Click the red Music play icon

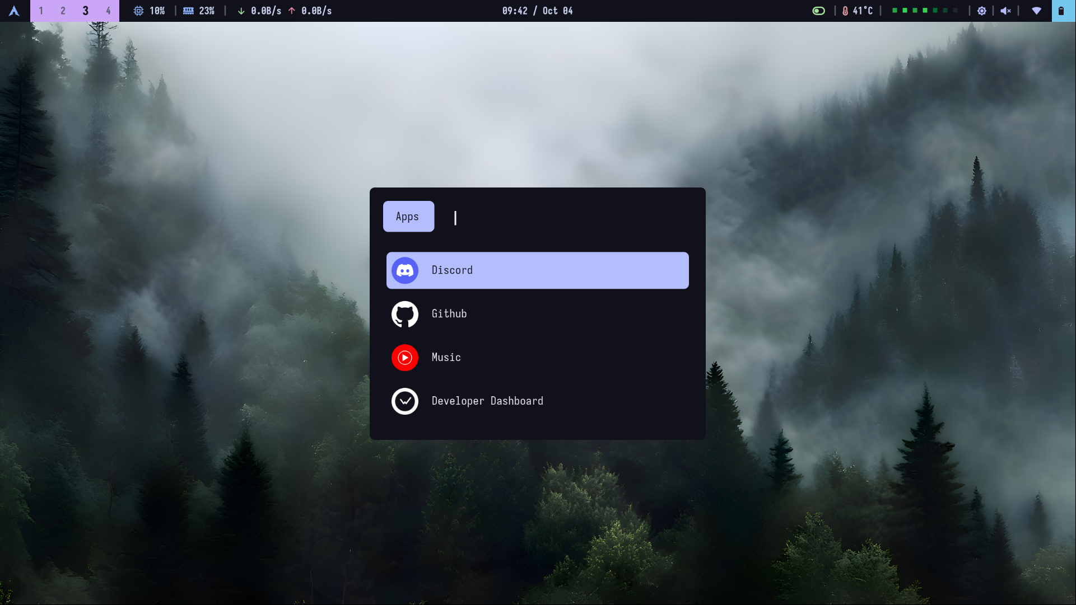coord(404,358)
